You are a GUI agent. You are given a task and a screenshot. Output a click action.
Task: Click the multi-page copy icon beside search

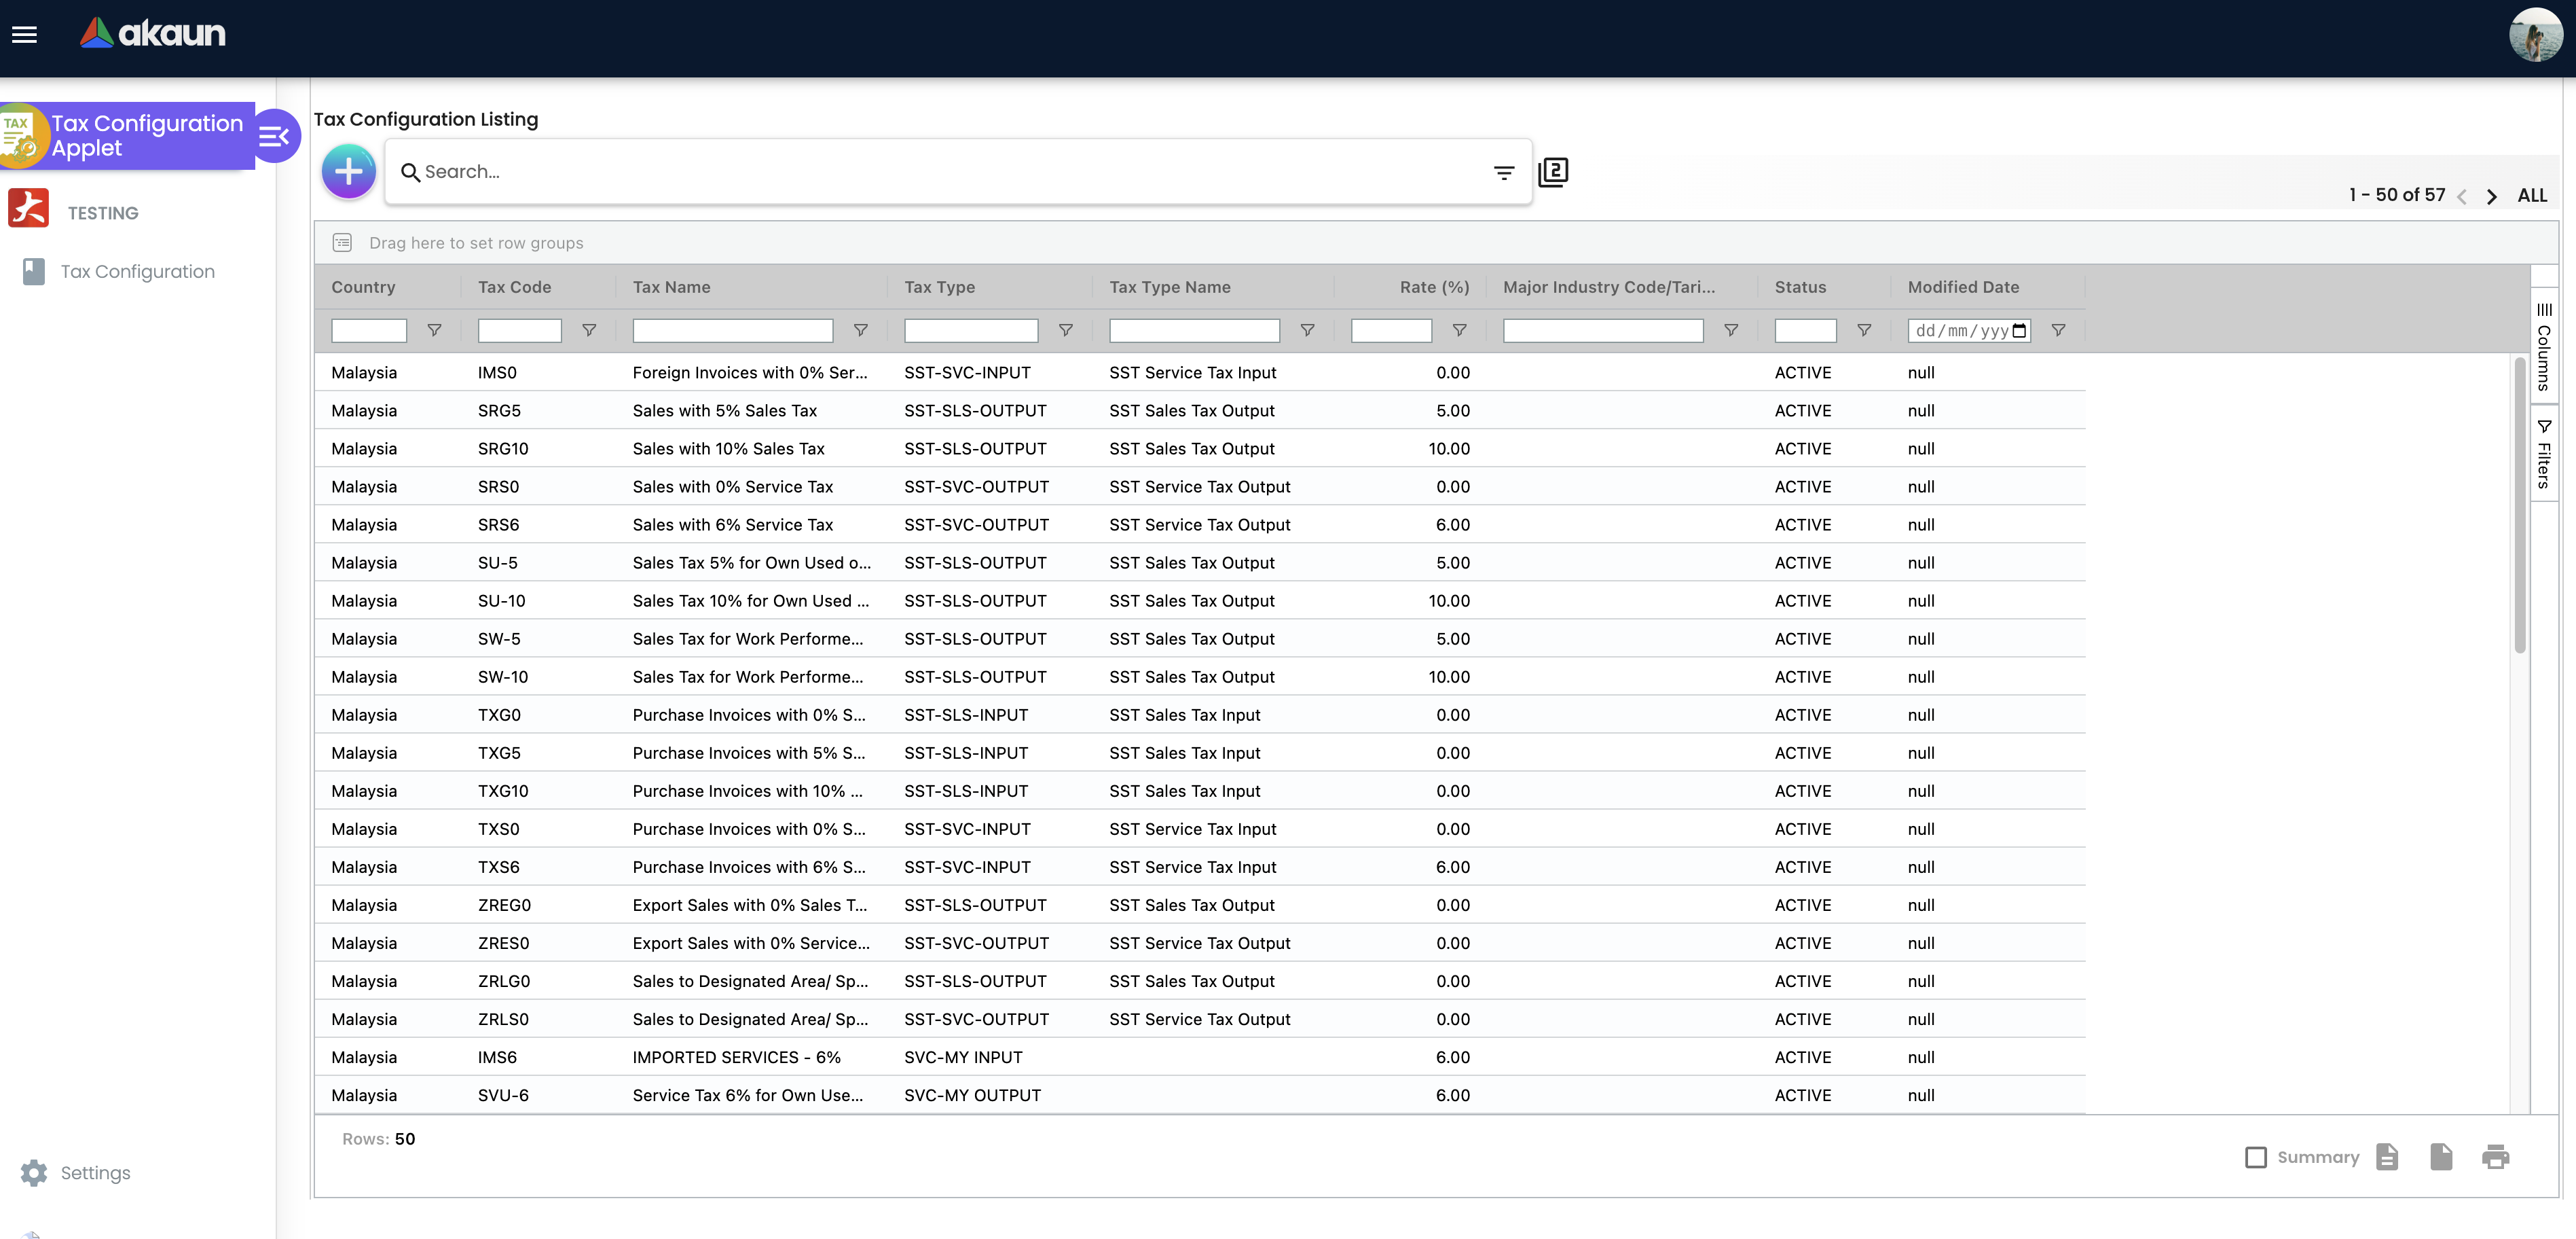(1552, 172)
